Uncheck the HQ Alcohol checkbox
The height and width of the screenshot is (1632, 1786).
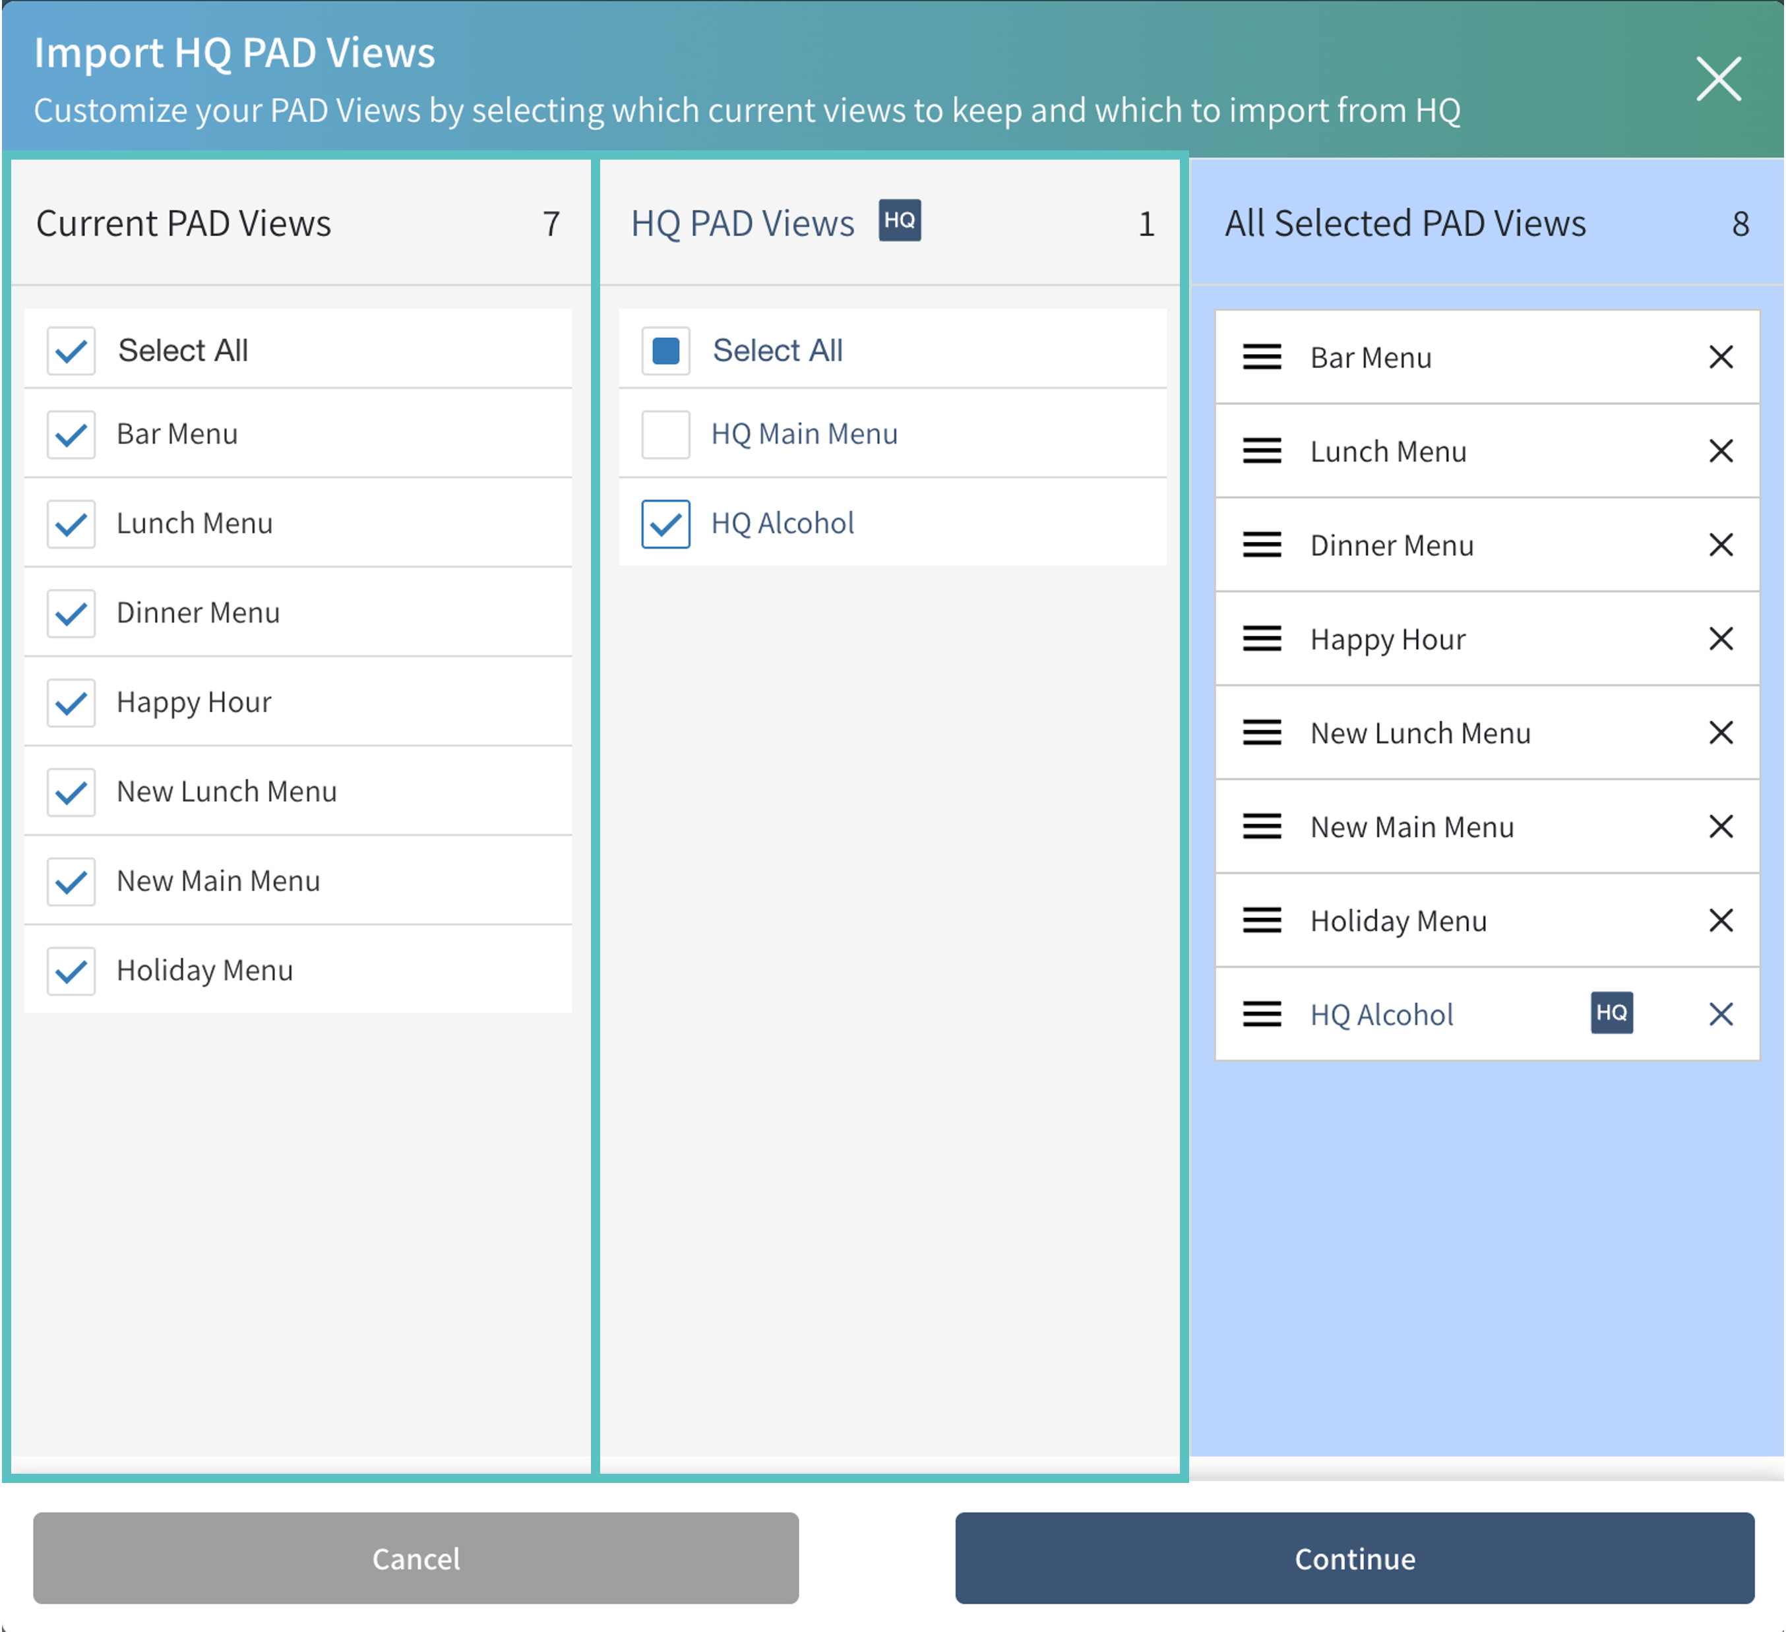665,524
